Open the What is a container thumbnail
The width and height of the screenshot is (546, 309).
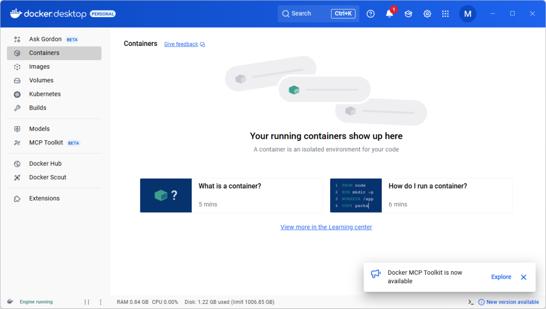pos(166,195)
